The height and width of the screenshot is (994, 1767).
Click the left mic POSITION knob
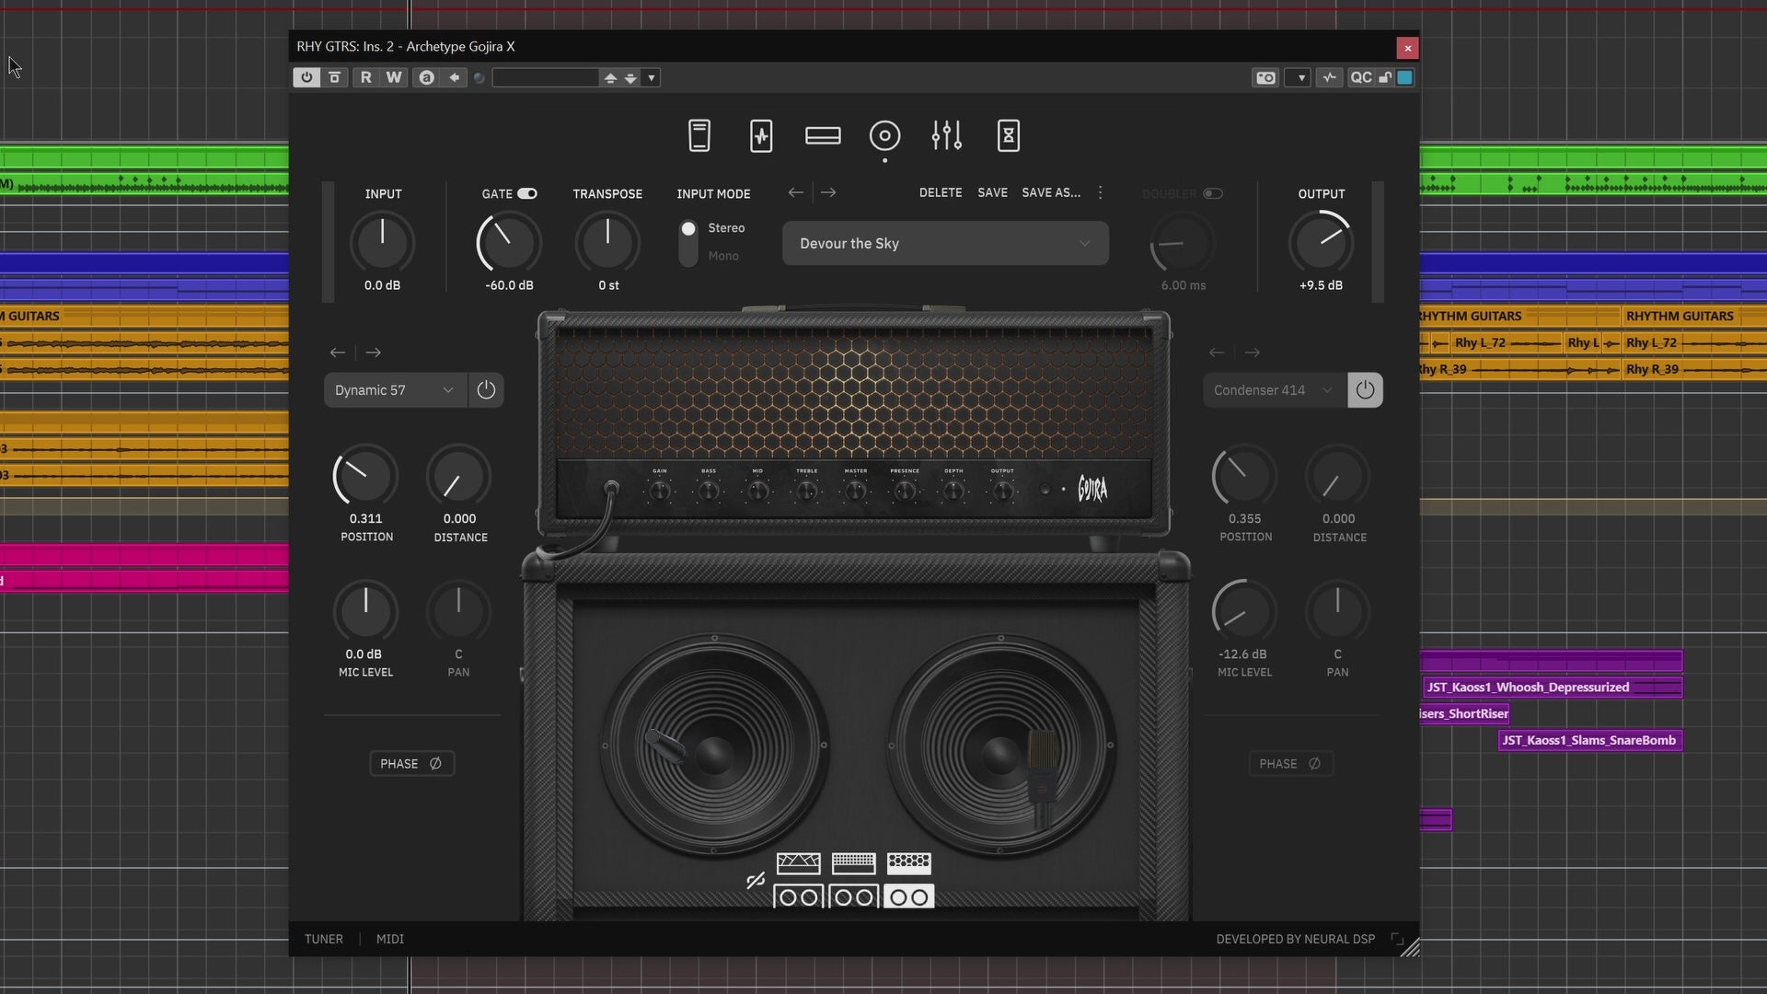tap(365, 476)
